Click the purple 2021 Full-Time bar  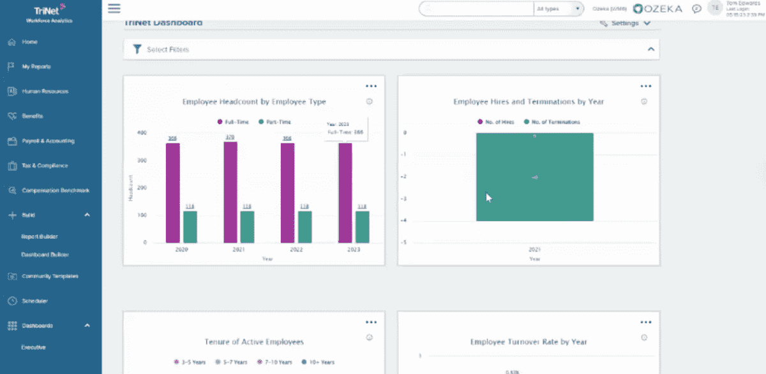coord(230,192)
